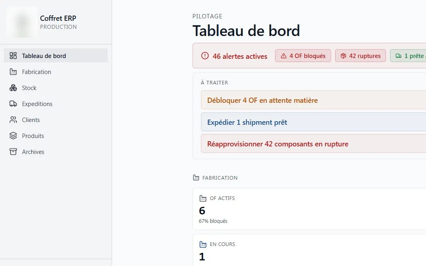The image size is (426, 266).
Task: Open the Produits page
Action: [56, 136]
